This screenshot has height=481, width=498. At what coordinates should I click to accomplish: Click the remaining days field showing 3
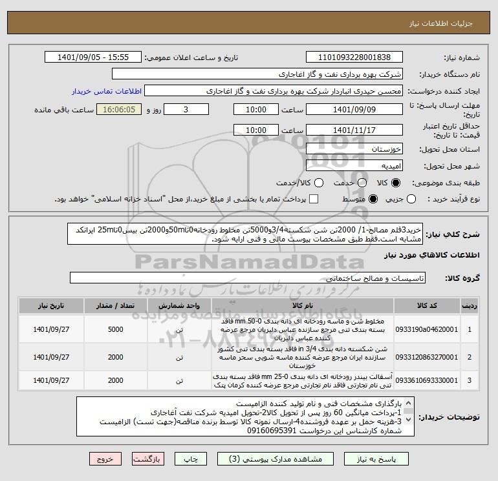click(186, 109)
